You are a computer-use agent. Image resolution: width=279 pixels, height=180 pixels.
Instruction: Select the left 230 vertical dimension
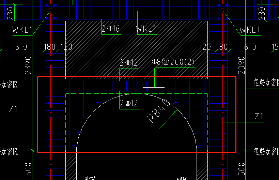pos(10,13)
